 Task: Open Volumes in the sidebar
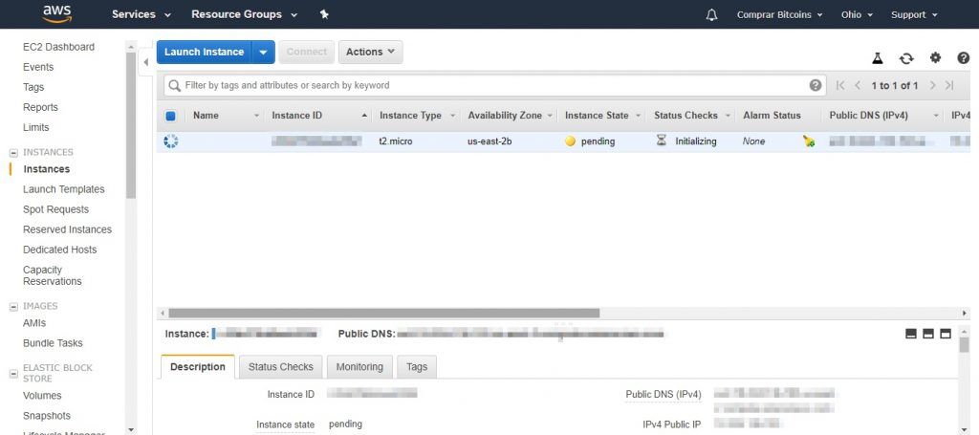point(42,396)
